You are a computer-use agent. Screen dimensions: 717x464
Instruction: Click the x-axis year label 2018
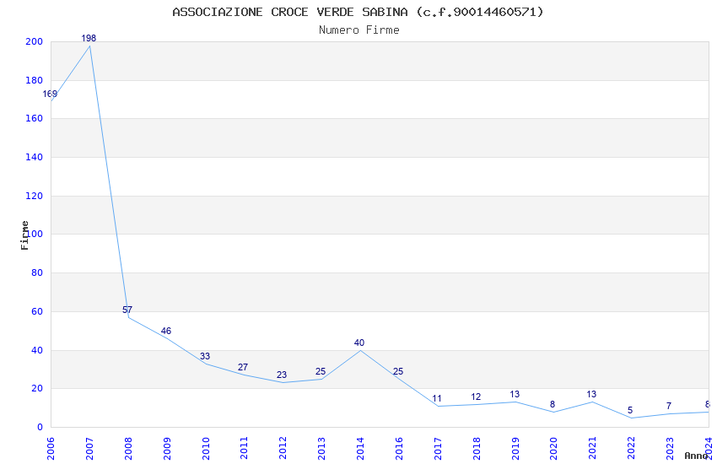[477, 449]
